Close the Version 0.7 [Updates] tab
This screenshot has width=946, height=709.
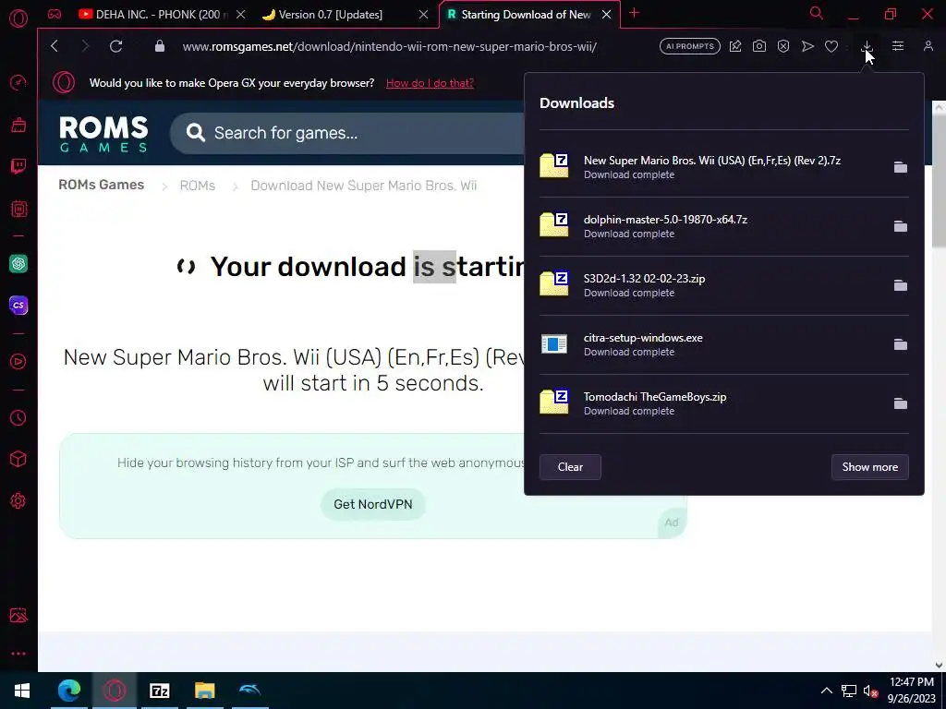pyautogui.click(x=423, y=15)
